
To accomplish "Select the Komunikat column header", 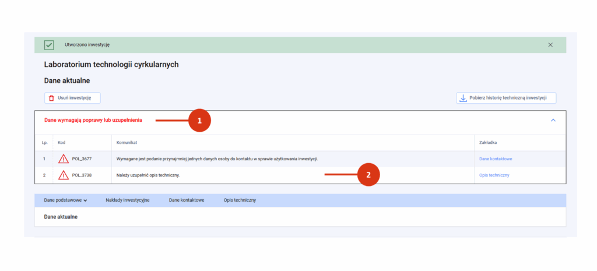I will 127,142.
